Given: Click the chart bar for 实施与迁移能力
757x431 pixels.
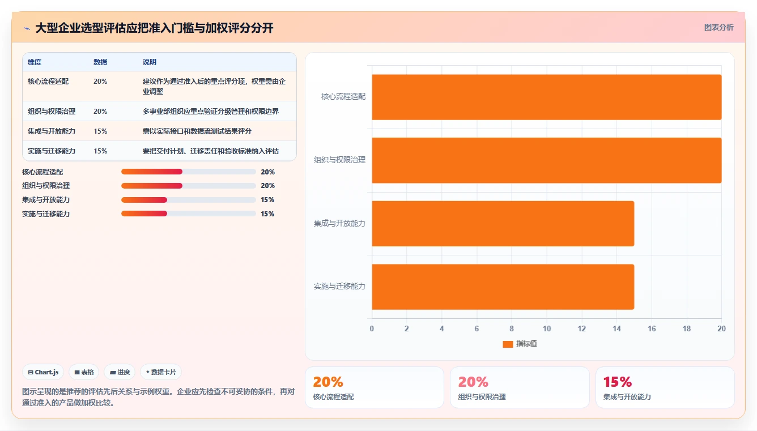Looking at the screenshot, I should [503, 287].
